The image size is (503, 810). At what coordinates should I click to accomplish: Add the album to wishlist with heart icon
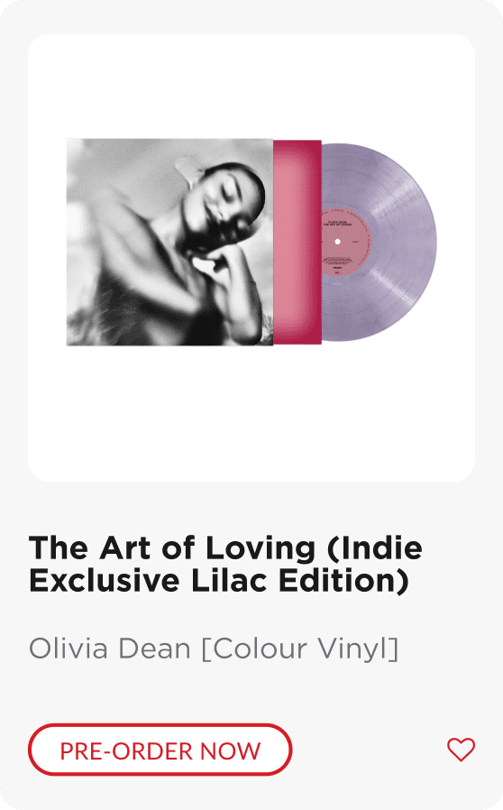(461, 750)
